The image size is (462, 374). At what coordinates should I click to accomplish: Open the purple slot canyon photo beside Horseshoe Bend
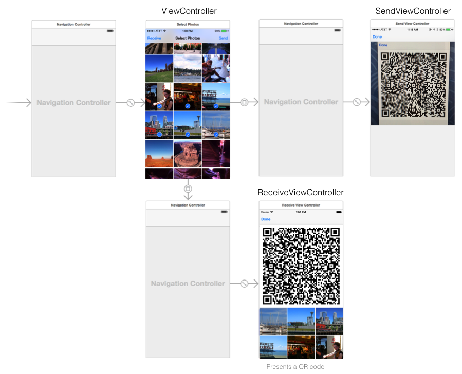pos(216,154)
